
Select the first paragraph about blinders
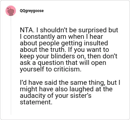tap(69, 50)
